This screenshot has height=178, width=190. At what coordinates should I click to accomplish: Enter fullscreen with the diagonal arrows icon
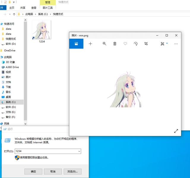[176, 131]
